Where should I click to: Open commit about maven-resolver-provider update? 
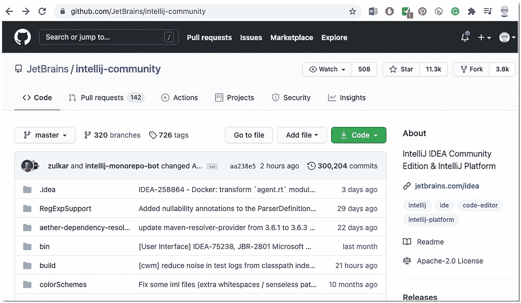coord(227,227)
